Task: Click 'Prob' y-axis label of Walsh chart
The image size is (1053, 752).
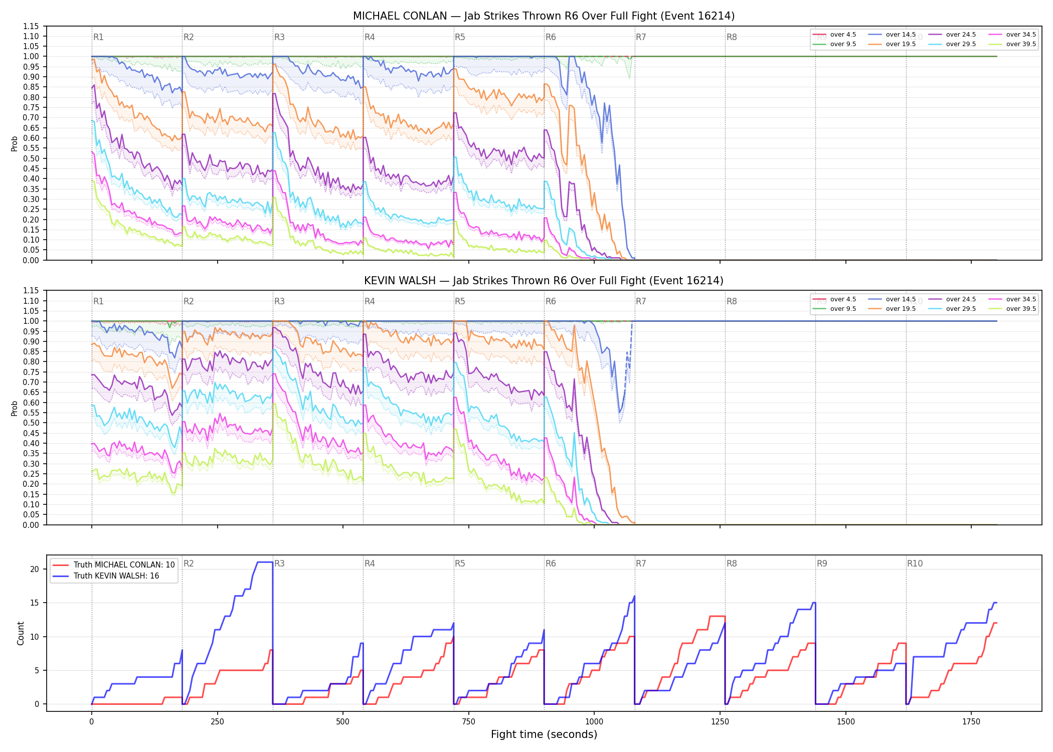Action: 15,408
